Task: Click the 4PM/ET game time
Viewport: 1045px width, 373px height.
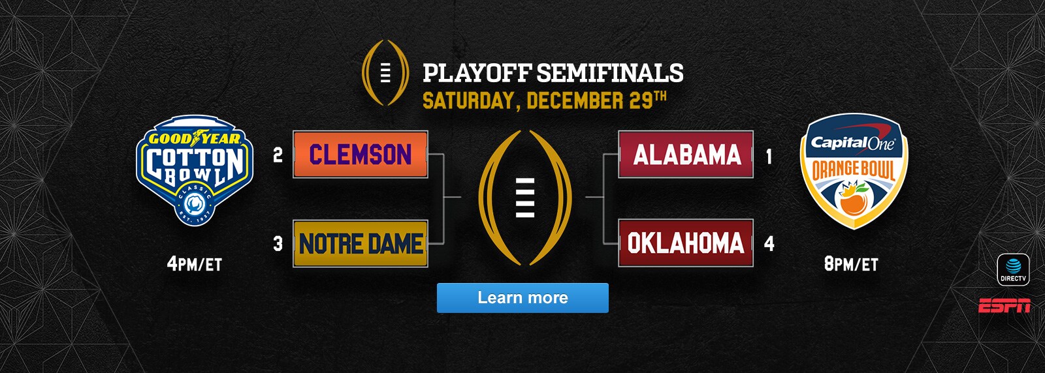Action: pyautogui.click(x=194, y=264)
